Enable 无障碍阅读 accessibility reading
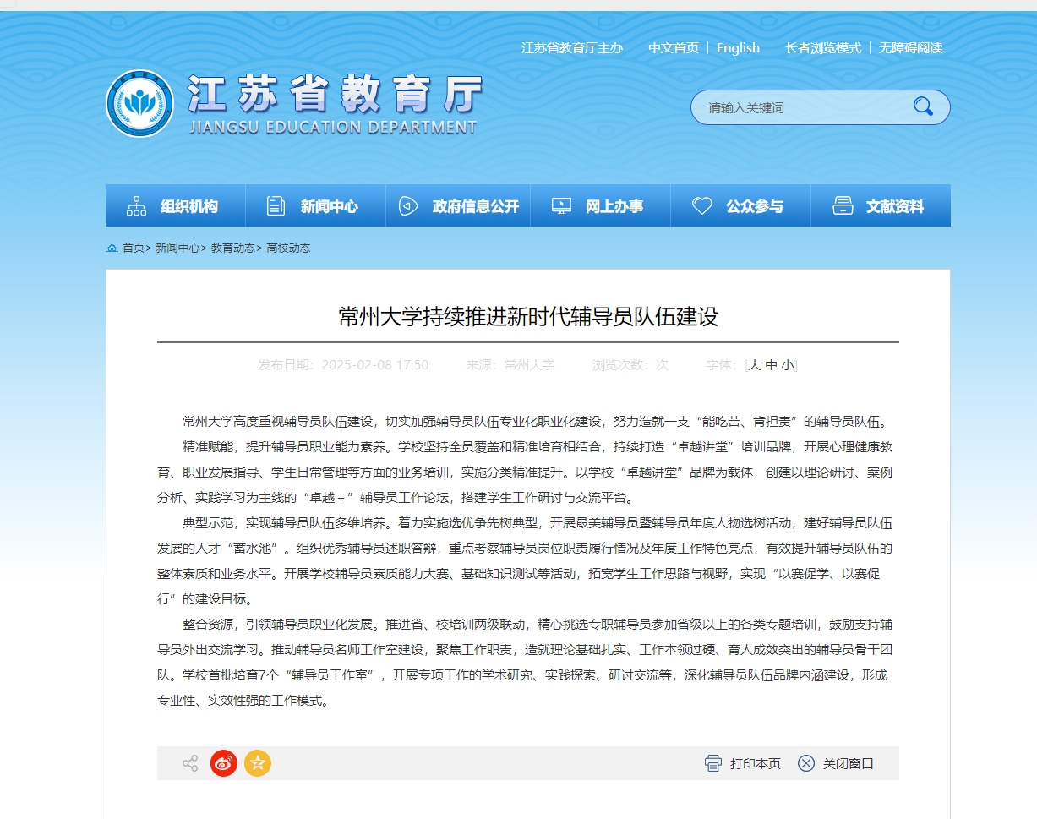 pos(910,48)
